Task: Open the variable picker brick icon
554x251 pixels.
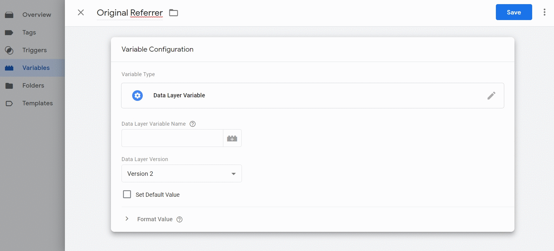Action: coord(232,138)
